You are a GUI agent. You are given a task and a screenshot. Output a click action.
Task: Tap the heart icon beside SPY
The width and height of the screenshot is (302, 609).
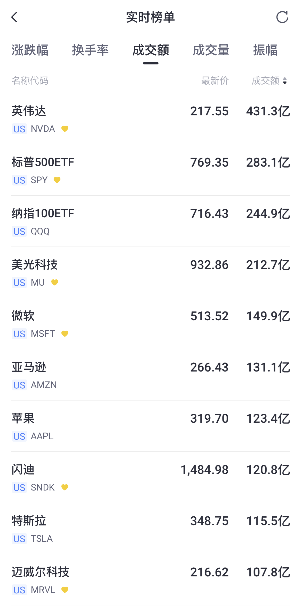click(57, 180)
